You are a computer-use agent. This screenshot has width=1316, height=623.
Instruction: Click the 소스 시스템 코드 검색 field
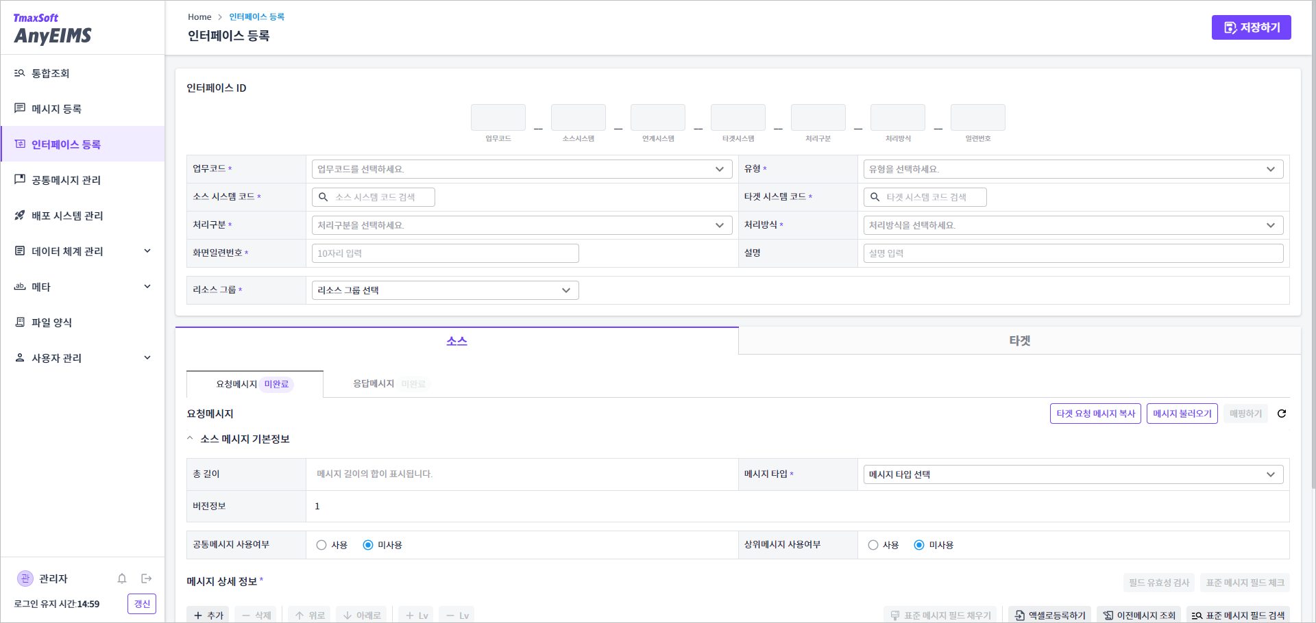[x=374, y=197]
